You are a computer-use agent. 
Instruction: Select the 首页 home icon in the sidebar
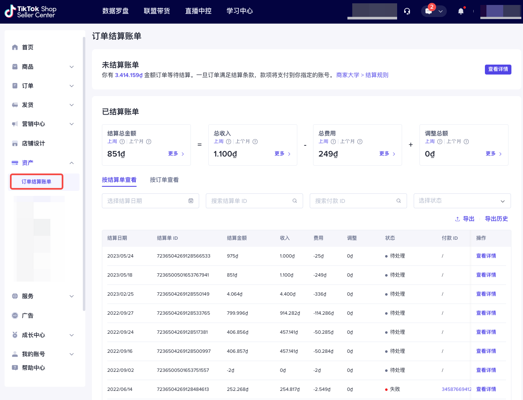pos(14,47)
